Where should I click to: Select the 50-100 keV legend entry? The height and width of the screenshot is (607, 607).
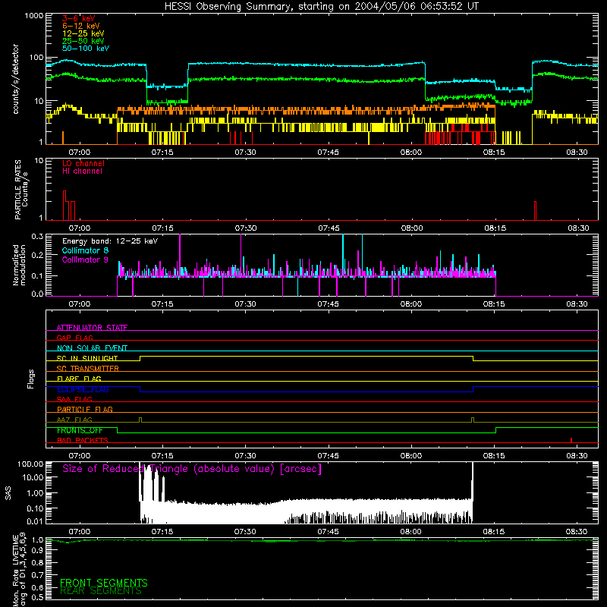[x=86, y=49]
